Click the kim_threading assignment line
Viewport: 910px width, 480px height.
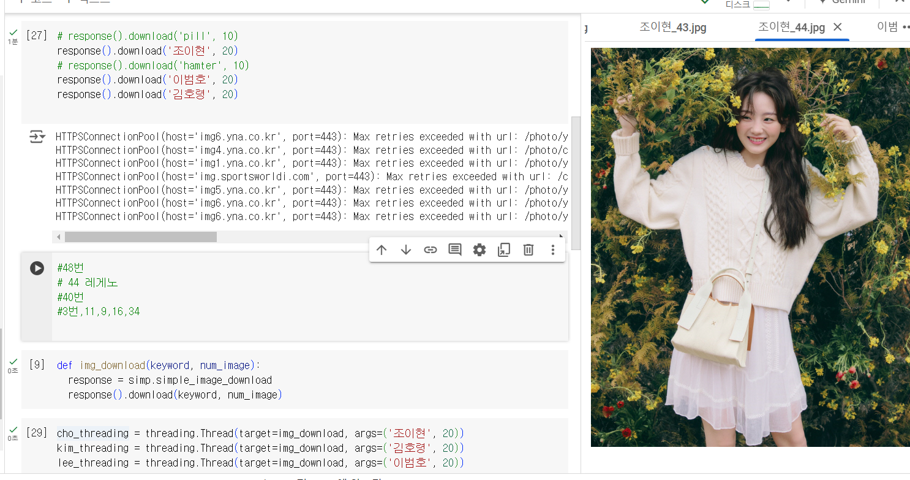point(260,448)
